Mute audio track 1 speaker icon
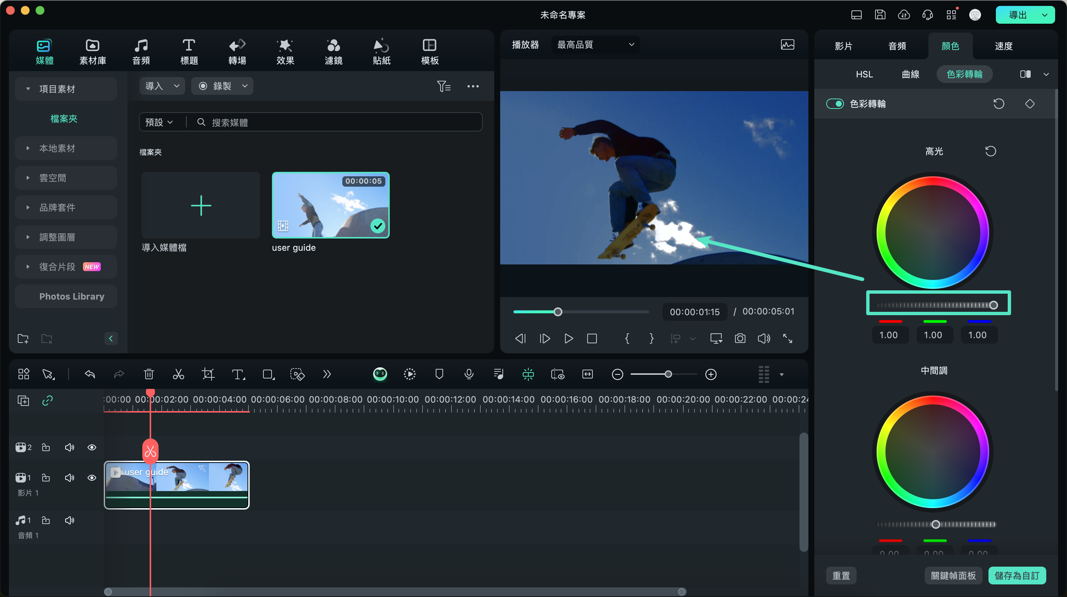 point(69,520)
